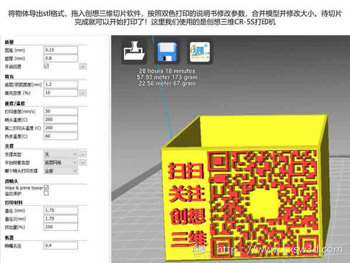Click the 直径 (mm) filament diameter field

point(61,210)
